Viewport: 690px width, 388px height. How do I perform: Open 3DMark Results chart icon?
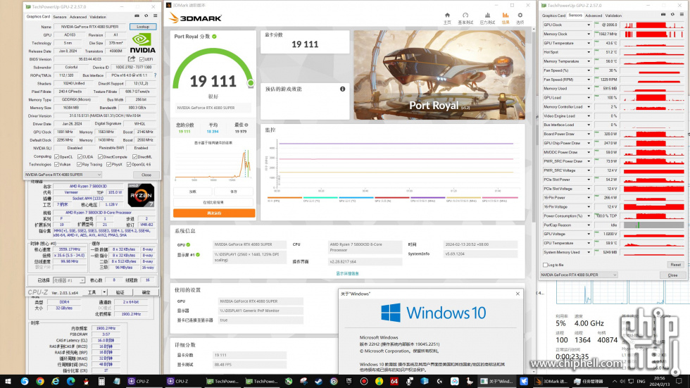click(506, 15)
